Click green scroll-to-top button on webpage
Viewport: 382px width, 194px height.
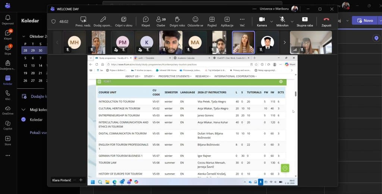[x=285, y=168]
